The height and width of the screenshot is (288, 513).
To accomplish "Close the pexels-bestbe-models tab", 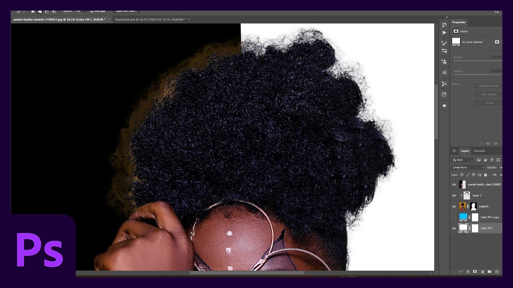I will pos(108,19).
